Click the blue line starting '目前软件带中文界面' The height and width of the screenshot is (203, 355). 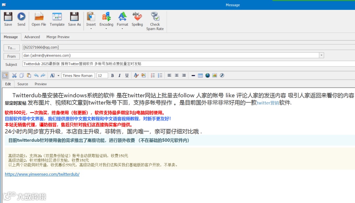(x=88, y=118)
